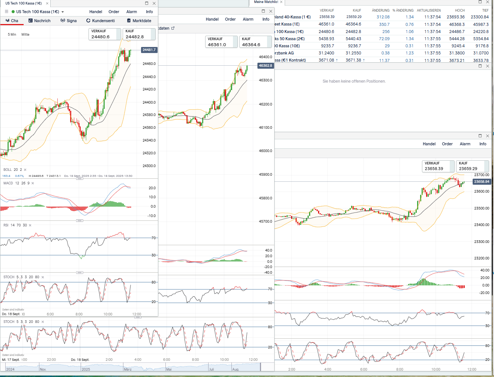Click Alarm in the US Tech 100 window
This screenshot has height=377, width=494.
[x=132, y=12]
